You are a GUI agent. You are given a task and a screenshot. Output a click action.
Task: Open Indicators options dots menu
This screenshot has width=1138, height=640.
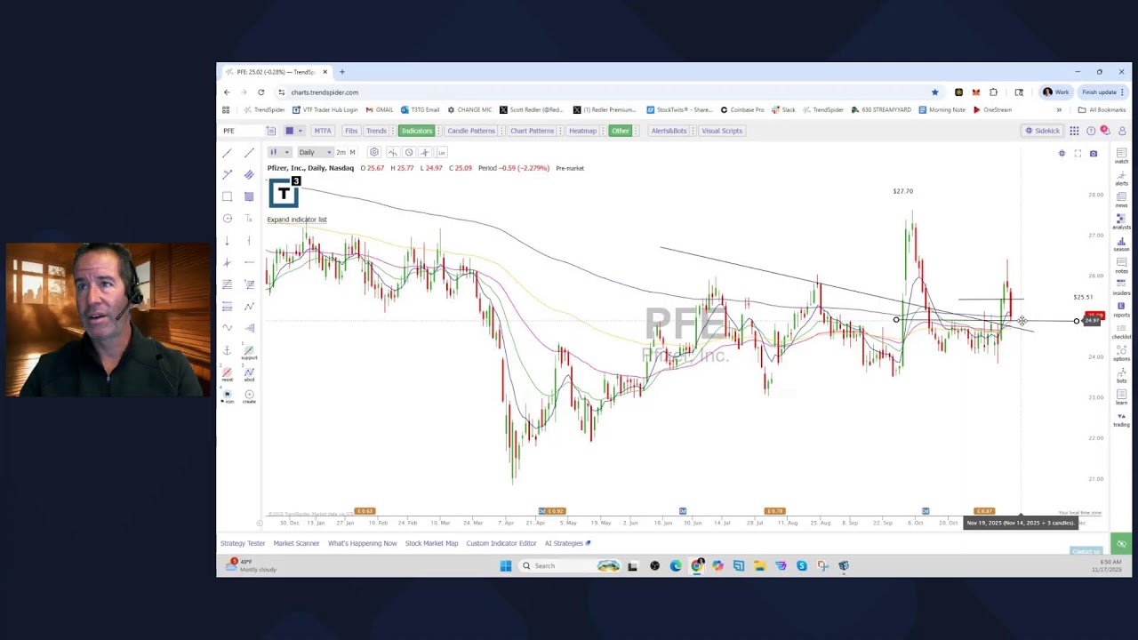[439, 131]
